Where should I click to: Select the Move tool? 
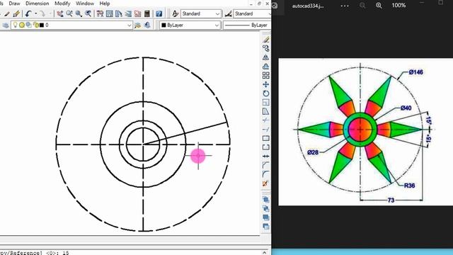266,84
